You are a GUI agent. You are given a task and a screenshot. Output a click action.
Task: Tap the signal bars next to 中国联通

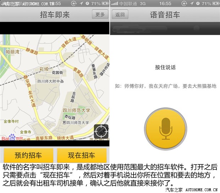pos(114,4)
